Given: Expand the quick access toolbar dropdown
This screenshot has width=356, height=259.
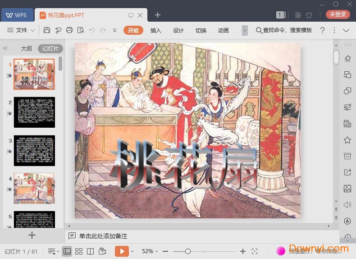Looking at the screenshot, I should 114,30.
